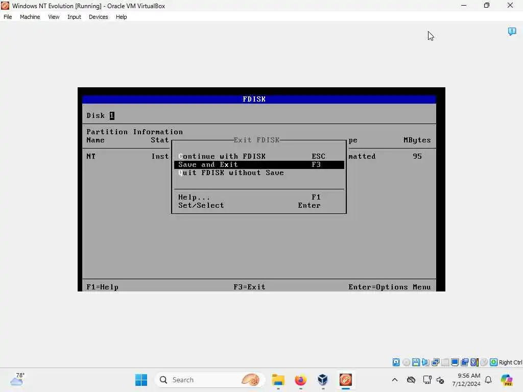523x392 pixels.
Task: Click the taskbar Search box
Action: pos(210,380)
